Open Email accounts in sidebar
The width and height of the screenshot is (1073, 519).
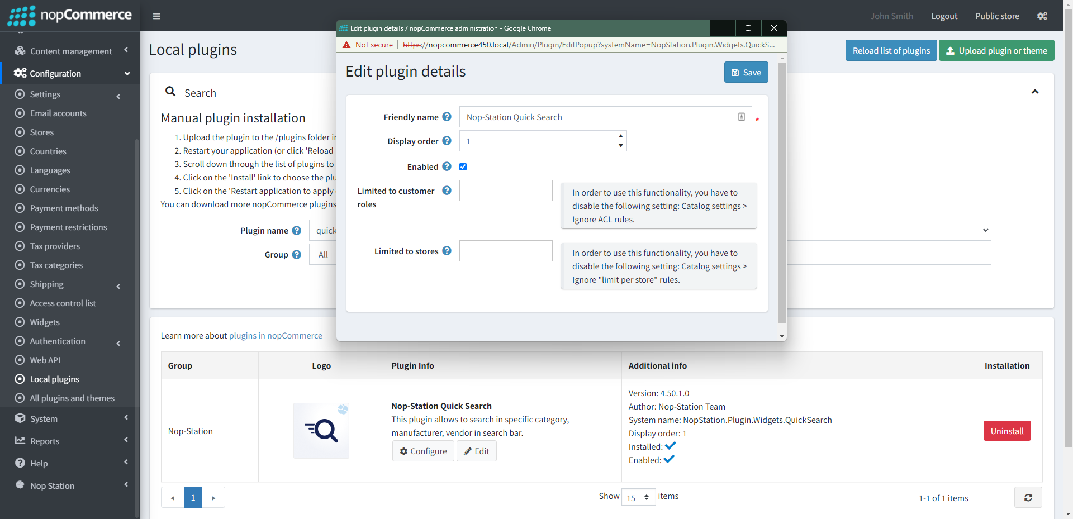pos(58,113)
